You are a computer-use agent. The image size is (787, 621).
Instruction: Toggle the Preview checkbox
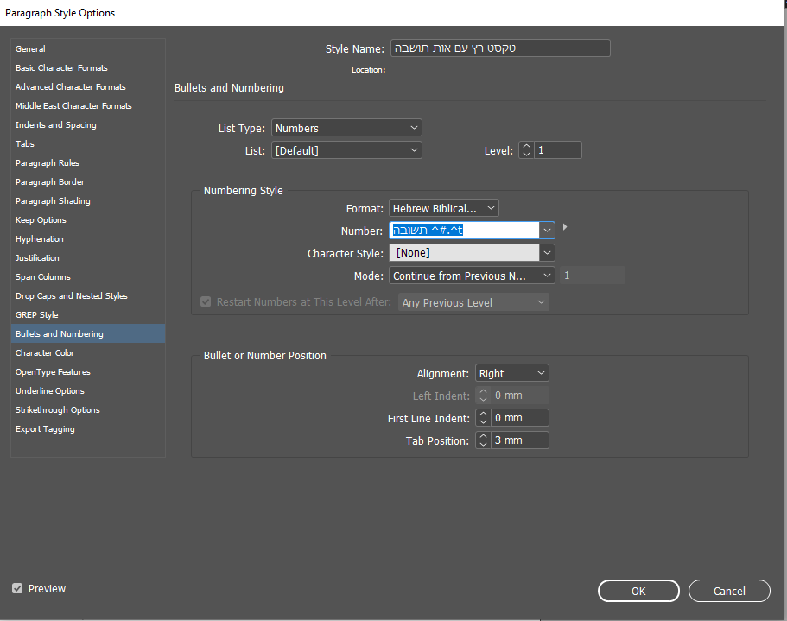(17, 588)
